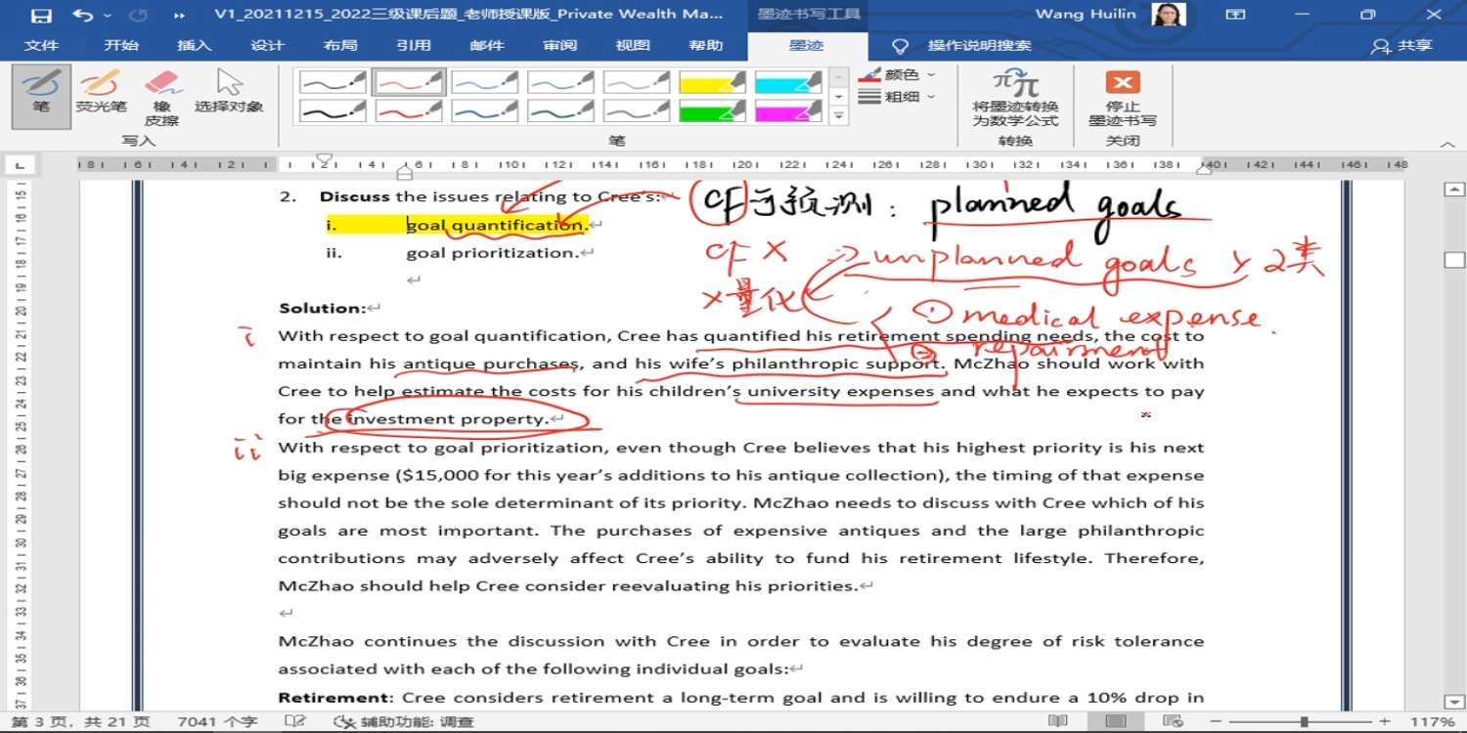Screen dimensions: 1467x733
Task: Open the undo history dropdown arrow
Action: coord(106,16)
